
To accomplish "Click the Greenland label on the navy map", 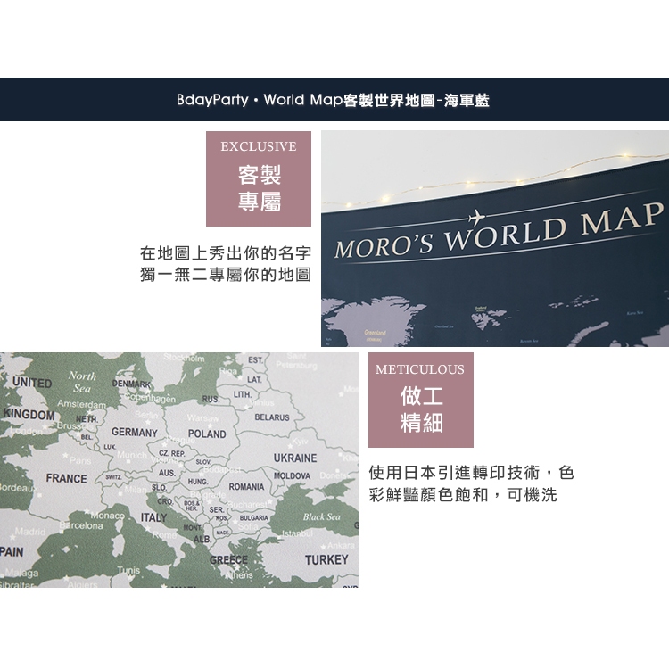I will tap(375, 333).
